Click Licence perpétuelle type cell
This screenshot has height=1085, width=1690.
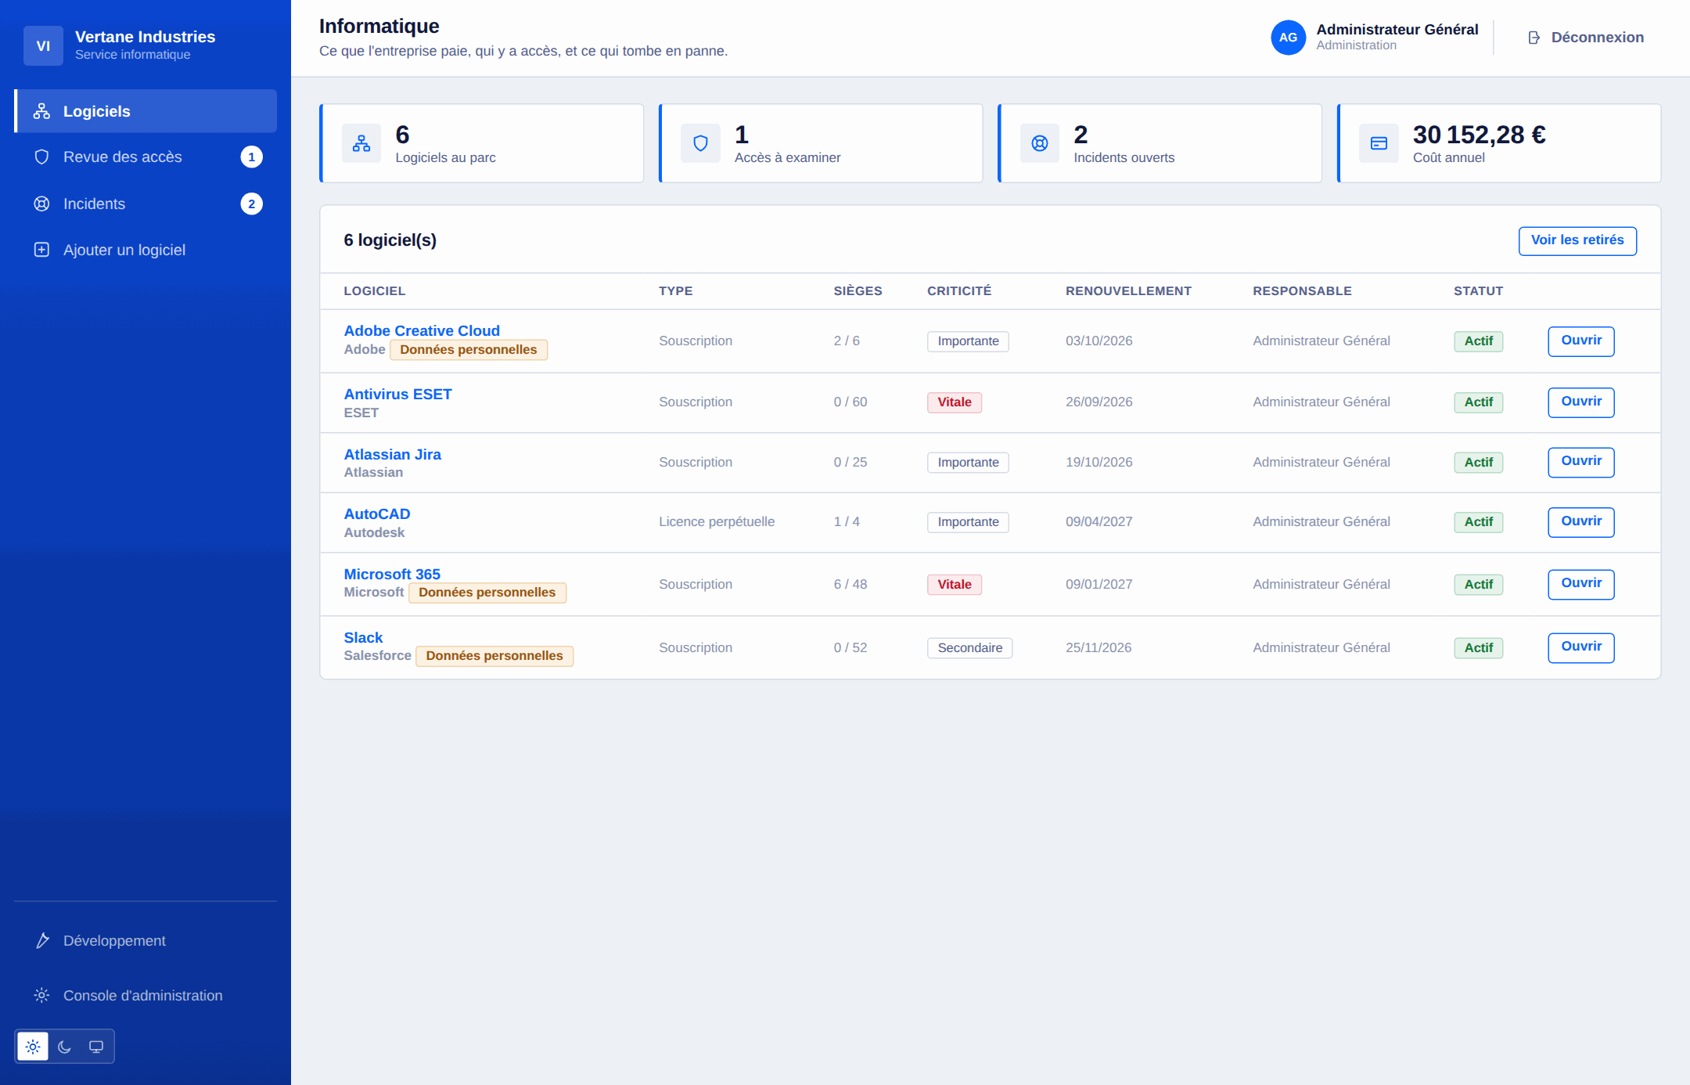(x=717, y=521)
